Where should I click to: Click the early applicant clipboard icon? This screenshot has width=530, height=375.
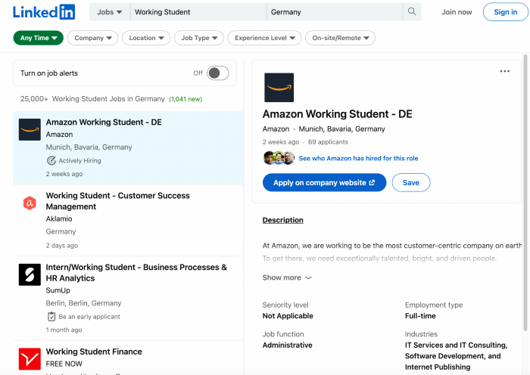pyautogui.click(x=51, y=317)
